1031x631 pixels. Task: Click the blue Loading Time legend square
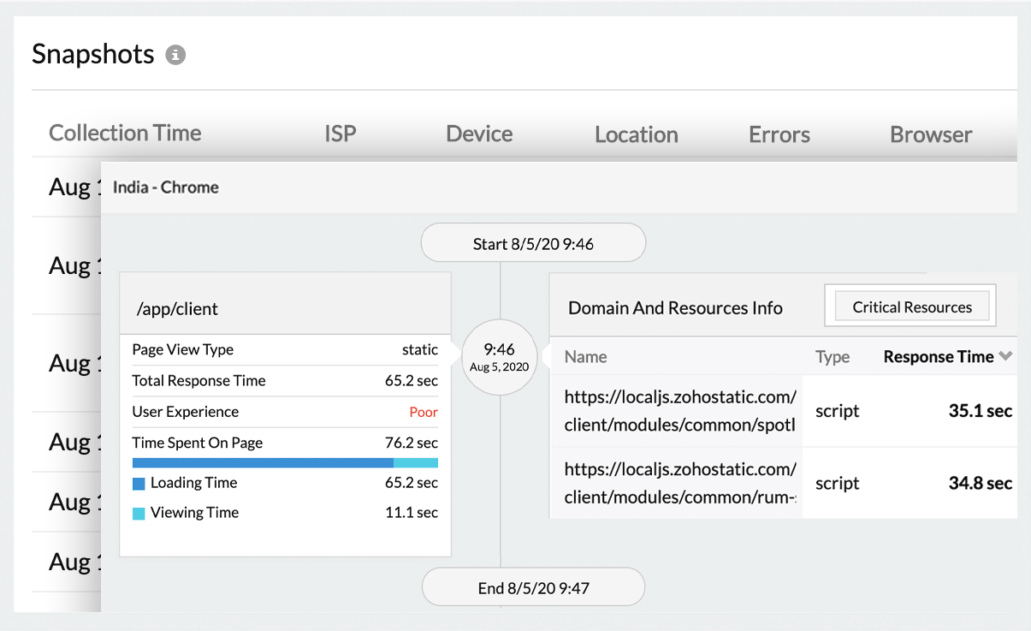click(x=140, y=483)
